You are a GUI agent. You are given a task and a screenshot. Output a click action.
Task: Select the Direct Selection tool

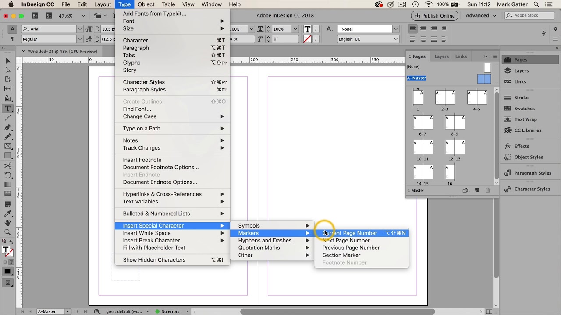pyautogui.click(x=7, y=70)
